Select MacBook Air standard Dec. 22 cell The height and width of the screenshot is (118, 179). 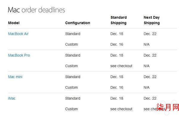pyautogui.click(x=150, y=34)
